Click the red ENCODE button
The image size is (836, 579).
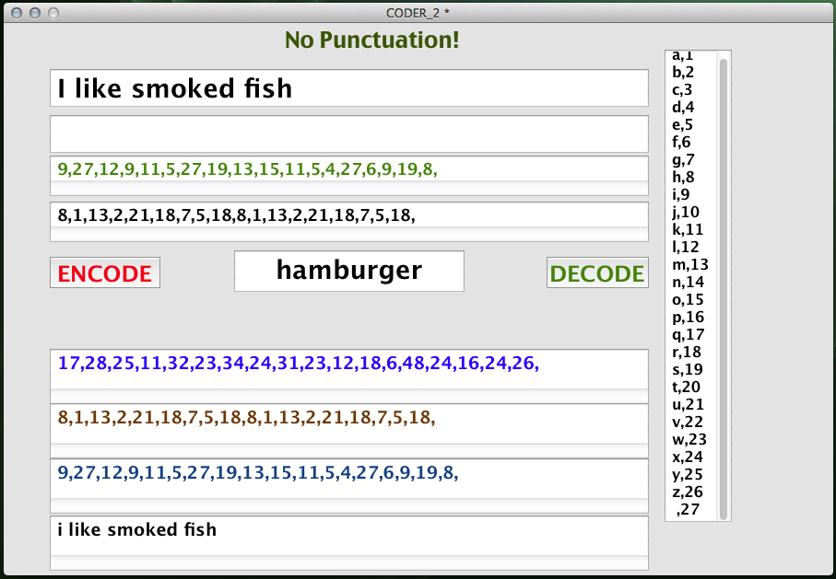coord(105,272)
